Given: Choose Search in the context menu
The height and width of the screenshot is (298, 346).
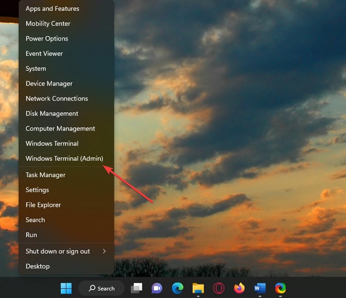Looking at the screenshot, I should coord(66,220).
